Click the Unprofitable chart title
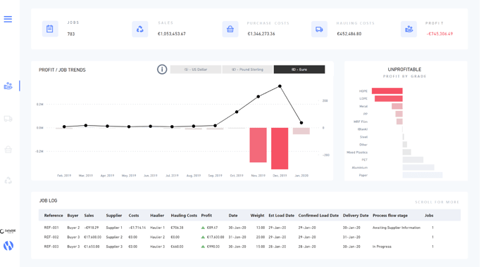The width and height of the screenshot is (486, 267). coord(404,70)
